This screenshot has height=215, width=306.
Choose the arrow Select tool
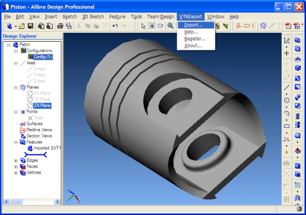coord(143,26)
